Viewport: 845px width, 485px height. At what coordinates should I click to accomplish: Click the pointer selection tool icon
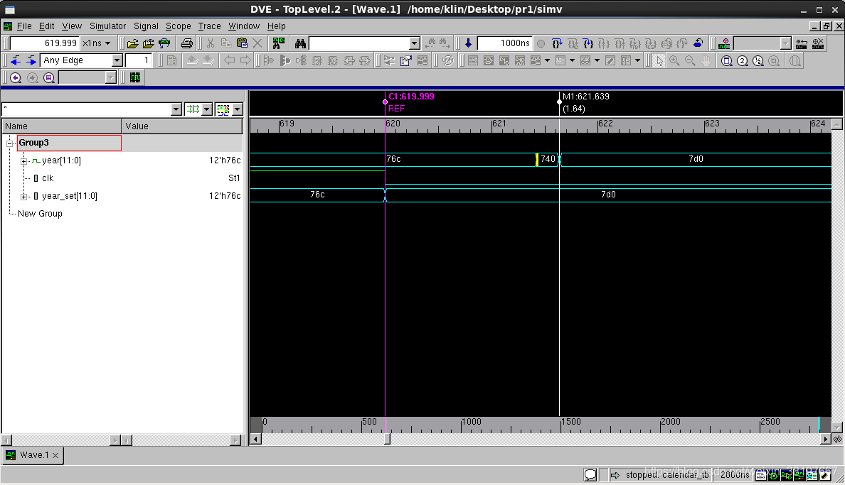[x=659, y=61]
